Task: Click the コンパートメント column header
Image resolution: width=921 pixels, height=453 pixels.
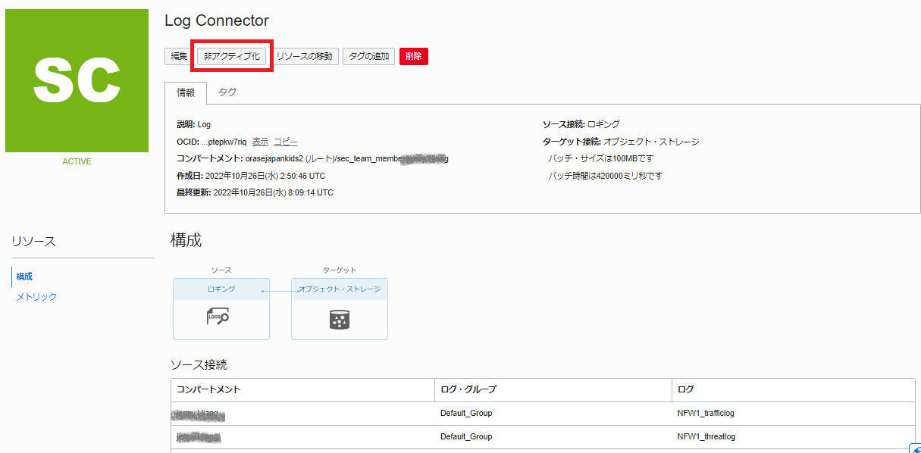Action: click(208, 389)
